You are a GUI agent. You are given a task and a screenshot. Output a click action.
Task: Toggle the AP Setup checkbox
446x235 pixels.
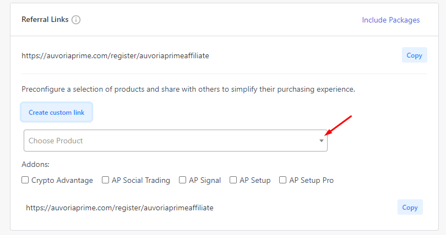(x=233, y=180)
